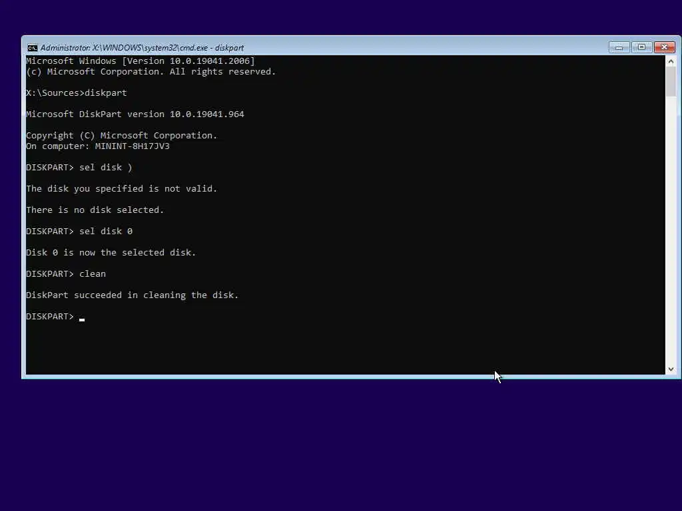Click the 'DISKPART> sel disk )' line
The width and height of the screenshot is (682, 511).
(x=79, y=167)
